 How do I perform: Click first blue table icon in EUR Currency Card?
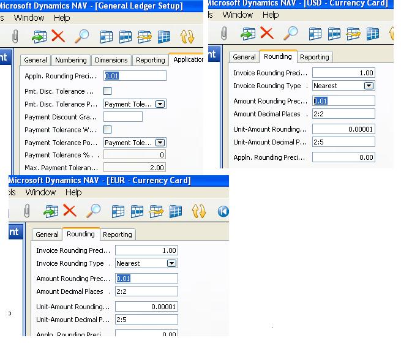tap(118, 211)
